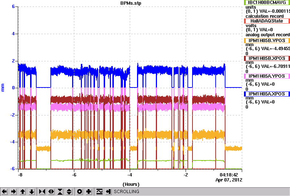Click the y-axis tick label 6
Screen dimensions: 290x196
point(13,7)
